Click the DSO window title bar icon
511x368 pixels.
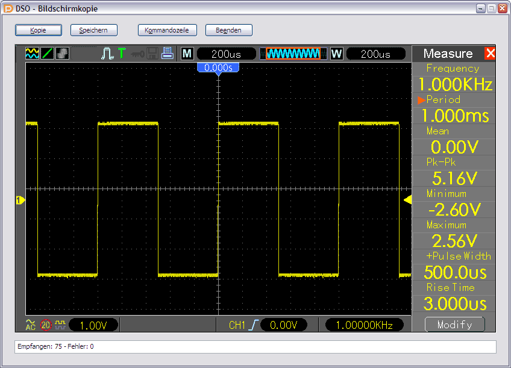point(8,8)
